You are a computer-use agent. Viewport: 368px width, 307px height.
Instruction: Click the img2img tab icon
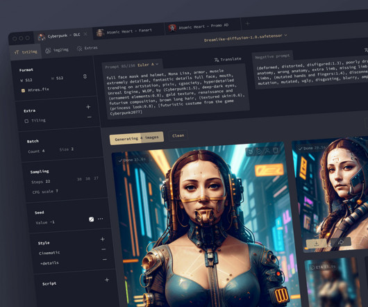coord(48,51)
